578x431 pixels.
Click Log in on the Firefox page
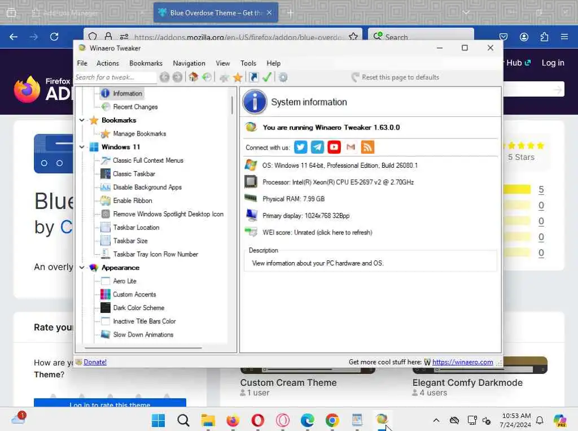(553, 63)
